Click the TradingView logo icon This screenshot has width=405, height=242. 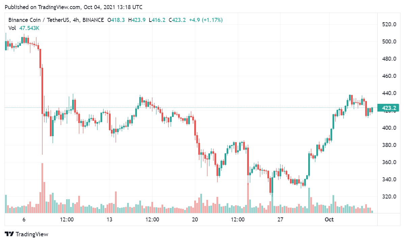click(9, 234)
